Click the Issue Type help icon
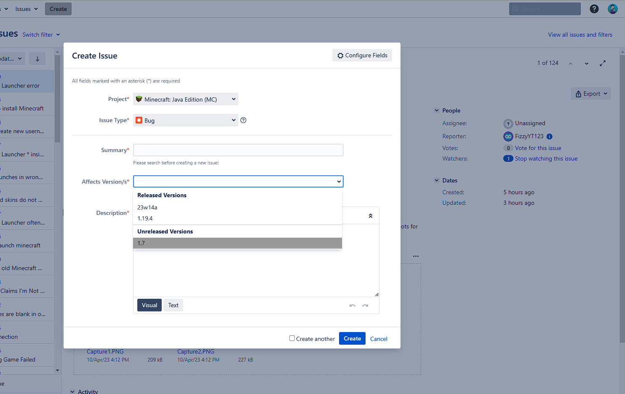The image size is (625, 394). [243, 120]
